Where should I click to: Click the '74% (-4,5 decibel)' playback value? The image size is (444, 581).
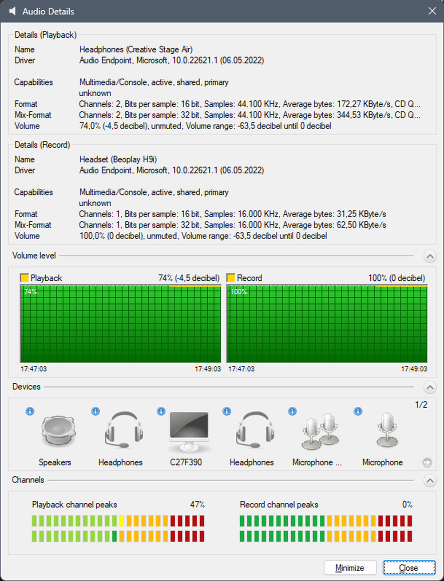189,278
